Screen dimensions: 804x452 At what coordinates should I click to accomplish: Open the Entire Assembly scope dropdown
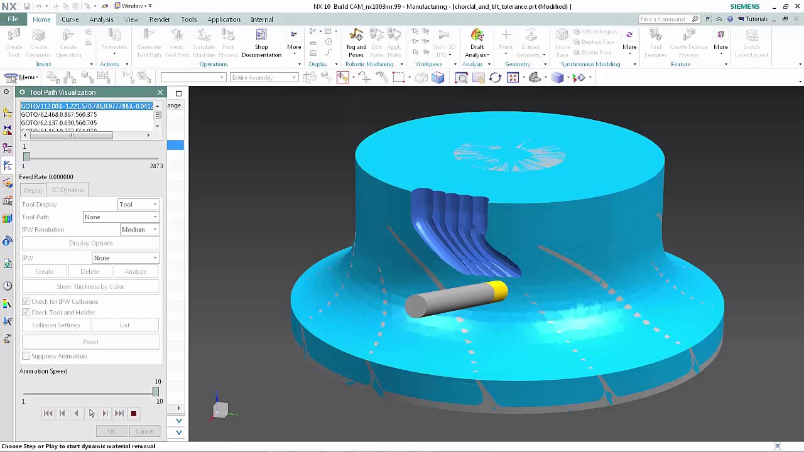pos(264,77)
